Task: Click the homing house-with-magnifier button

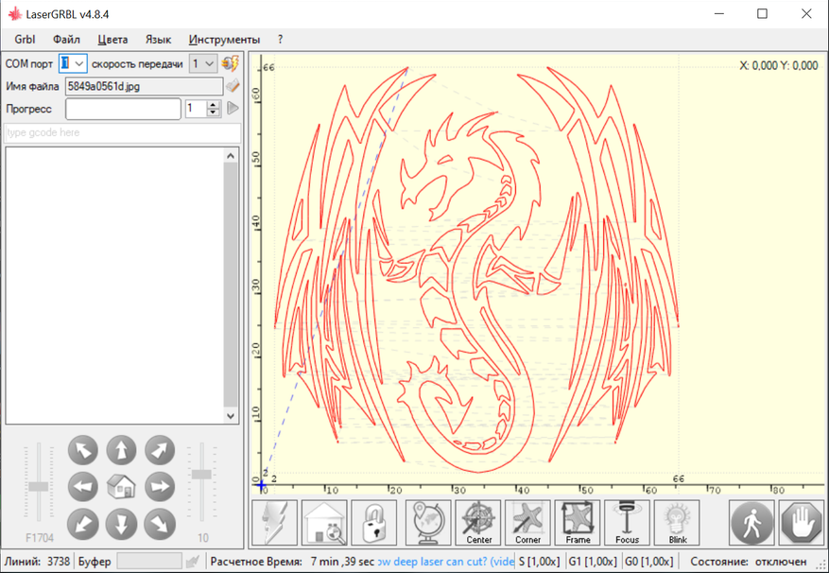Action: 324,523
